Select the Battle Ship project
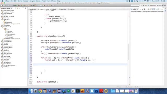This screenshot has height=94, width=167. point(6,18)
